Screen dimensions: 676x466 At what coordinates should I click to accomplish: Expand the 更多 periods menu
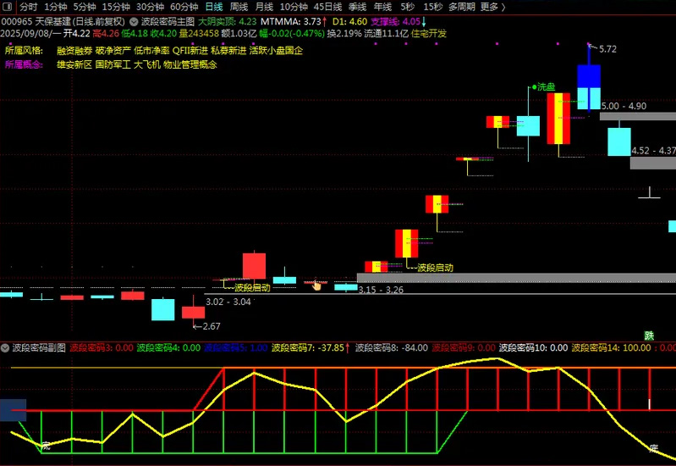(x=492, y=7)
